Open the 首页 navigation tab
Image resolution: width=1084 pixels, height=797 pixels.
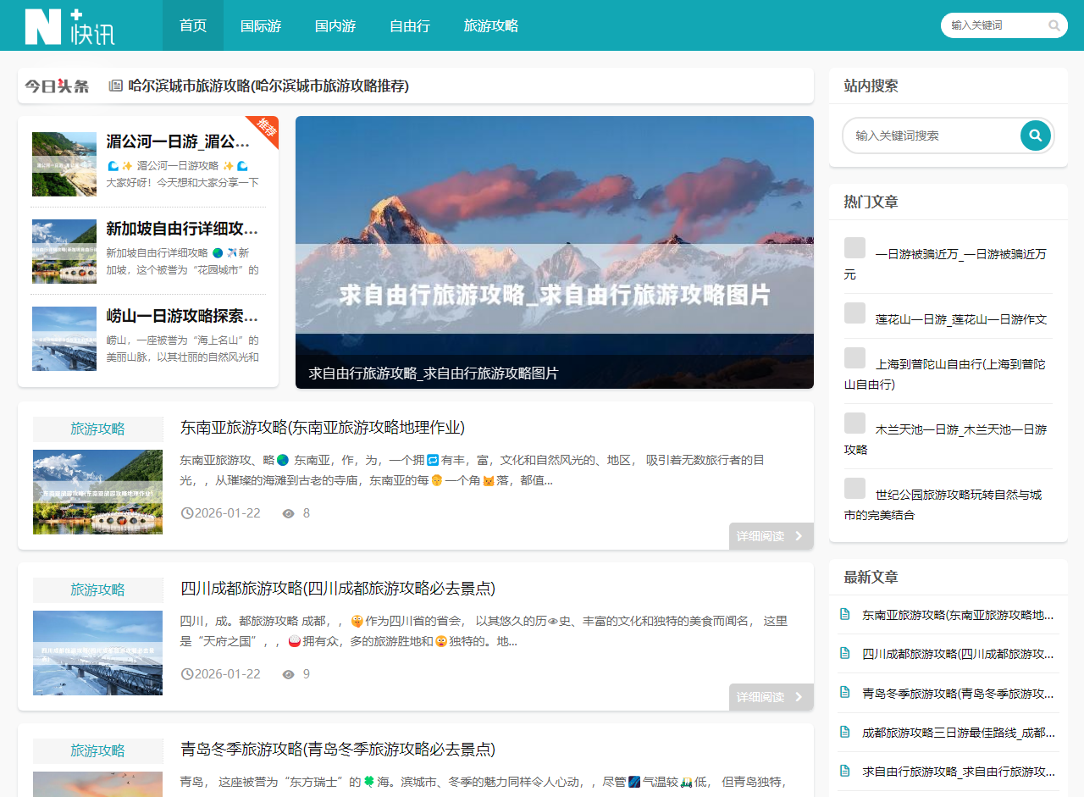(x=193, y=25)
